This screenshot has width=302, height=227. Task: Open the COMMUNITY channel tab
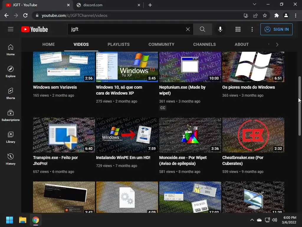pos(161,44)
